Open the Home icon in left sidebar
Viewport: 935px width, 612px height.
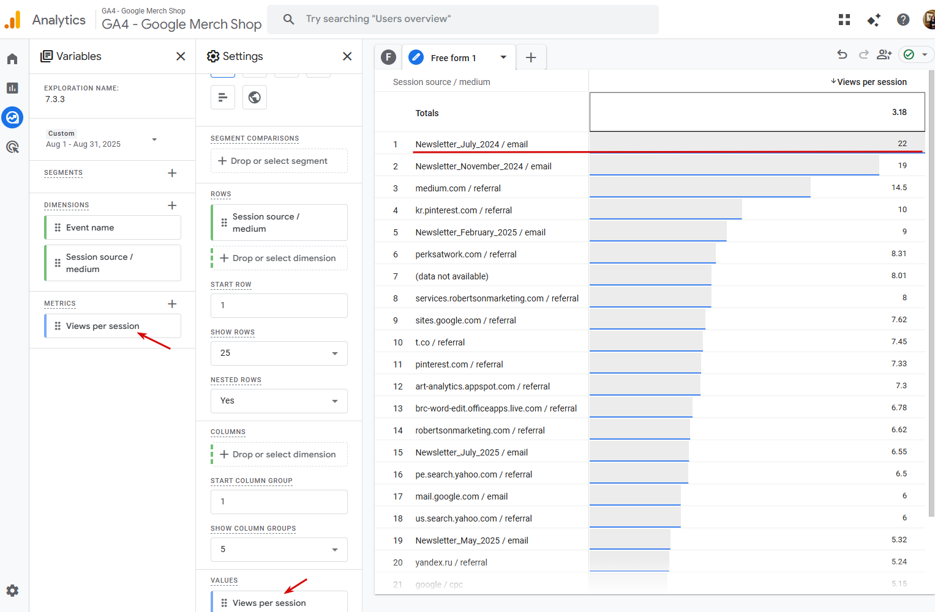12,59
